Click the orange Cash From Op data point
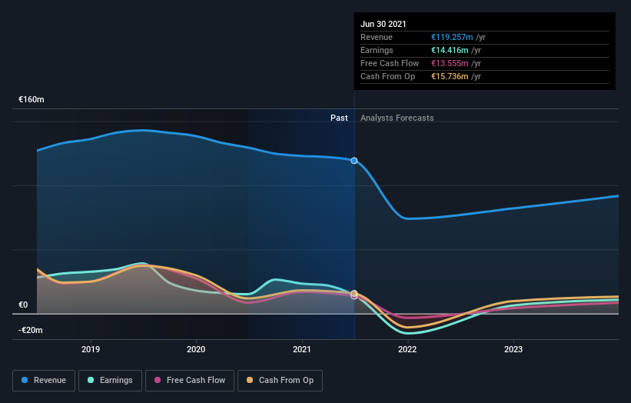Screen dimensions: 631x403 pyautogui.click(x=354, y=293)
